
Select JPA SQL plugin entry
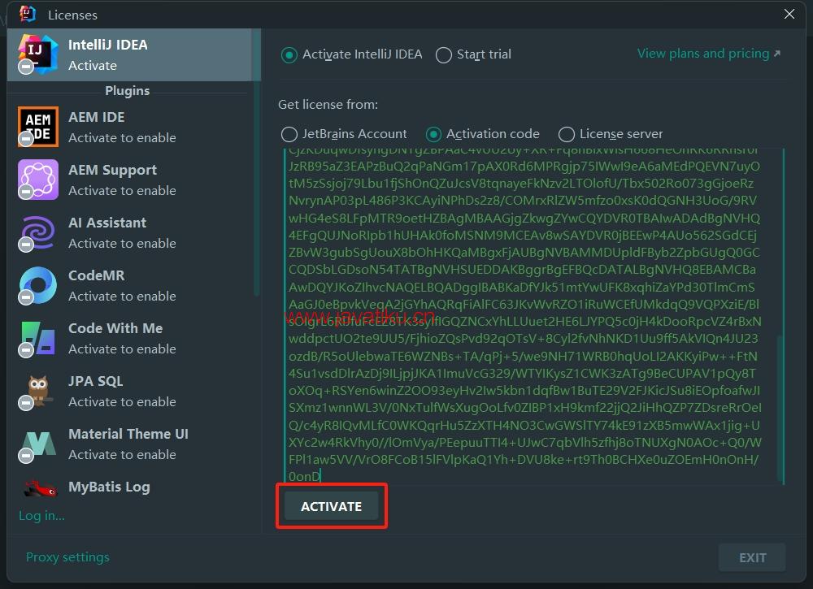[130, 391]
